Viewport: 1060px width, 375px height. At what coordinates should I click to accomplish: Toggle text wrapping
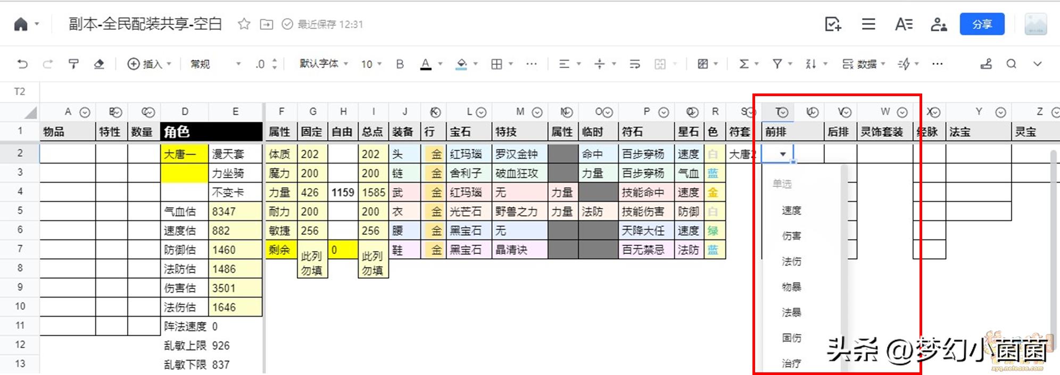point(635,64)
